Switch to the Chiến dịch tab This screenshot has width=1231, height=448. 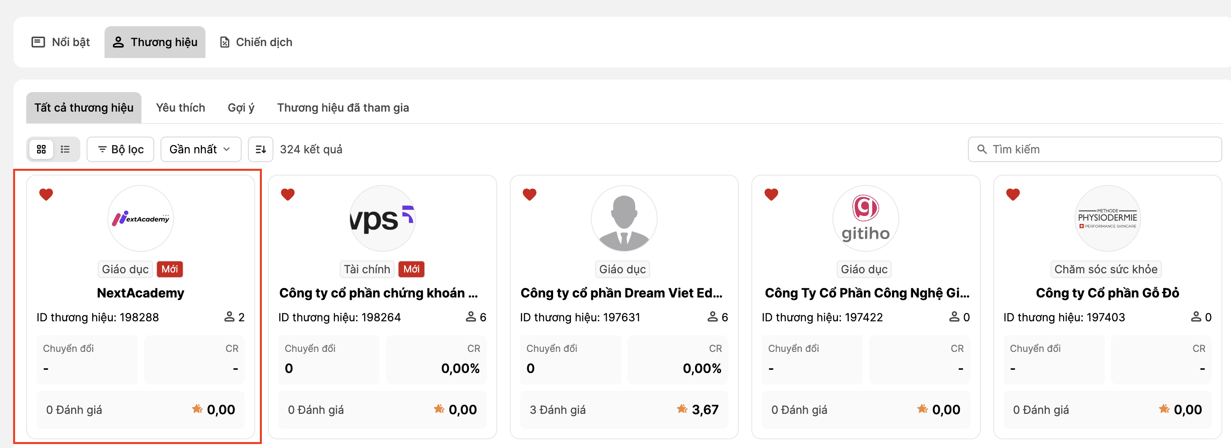[256, 42]
